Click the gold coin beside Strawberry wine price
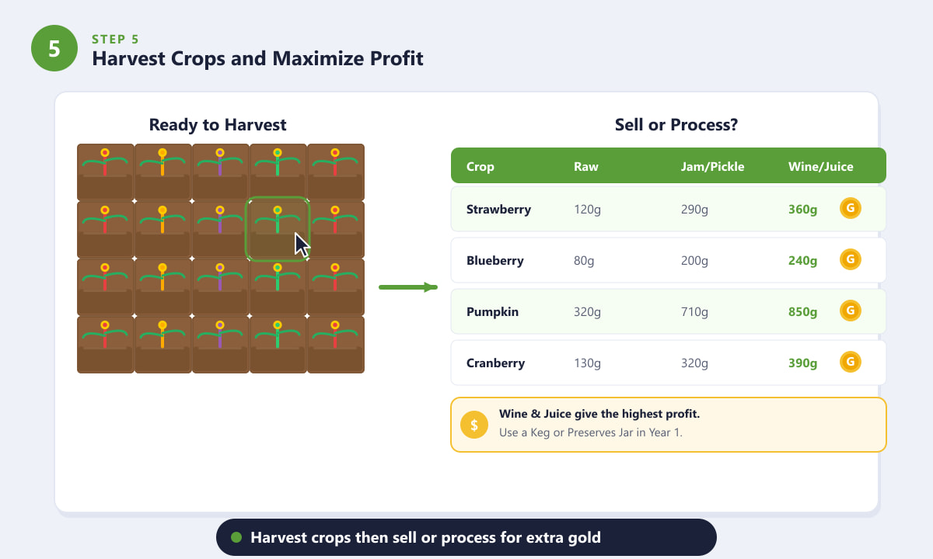The height and width of the screenshot is (559, 933). (x=851, y=209)
